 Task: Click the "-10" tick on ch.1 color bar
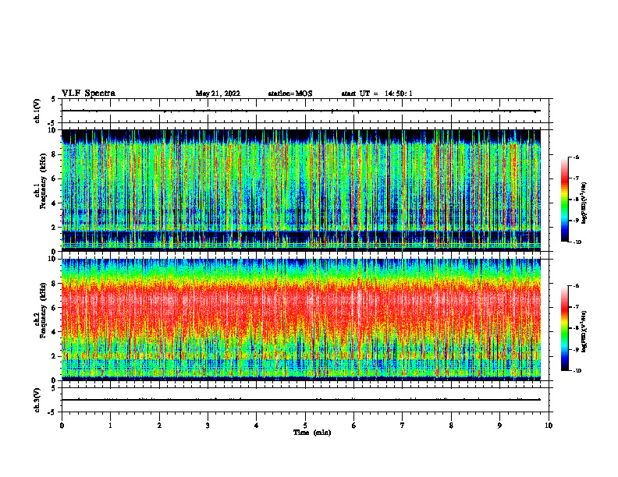pos(577,242)
